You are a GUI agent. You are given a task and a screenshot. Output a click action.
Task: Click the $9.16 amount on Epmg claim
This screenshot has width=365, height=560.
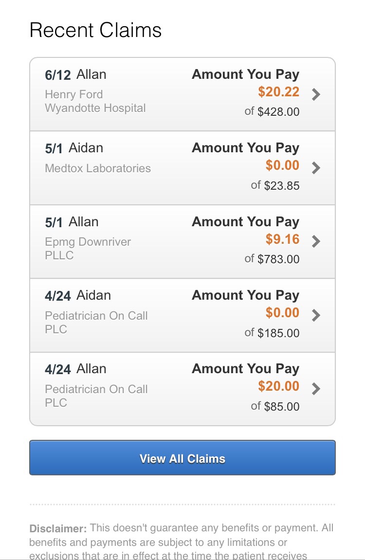282,239
